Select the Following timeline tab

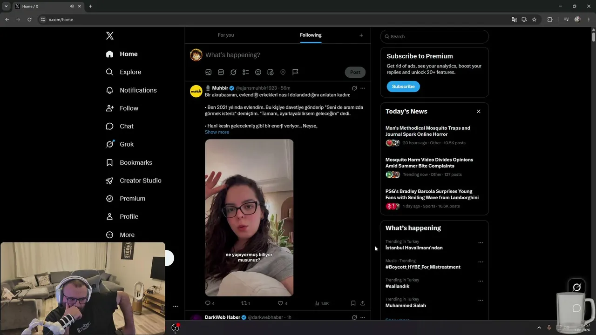coord(311,35)
